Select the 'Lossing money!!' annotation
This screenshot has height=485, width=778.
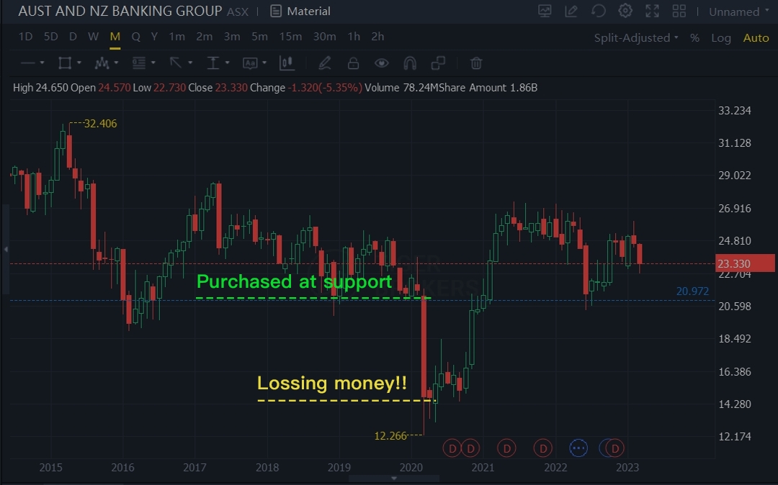(x=332, y=383)
